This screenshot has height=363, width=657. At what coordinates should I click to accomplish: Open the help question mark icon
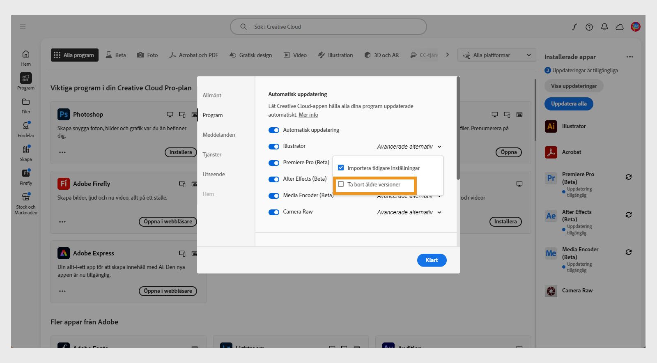589,27
